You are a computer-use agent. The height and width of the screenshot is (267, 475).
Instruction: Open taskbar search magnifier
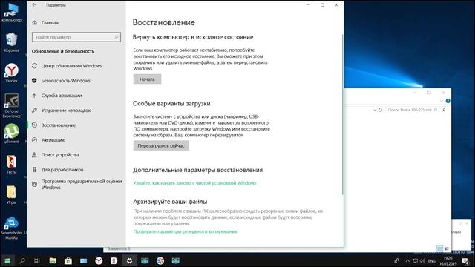(22, 260)
